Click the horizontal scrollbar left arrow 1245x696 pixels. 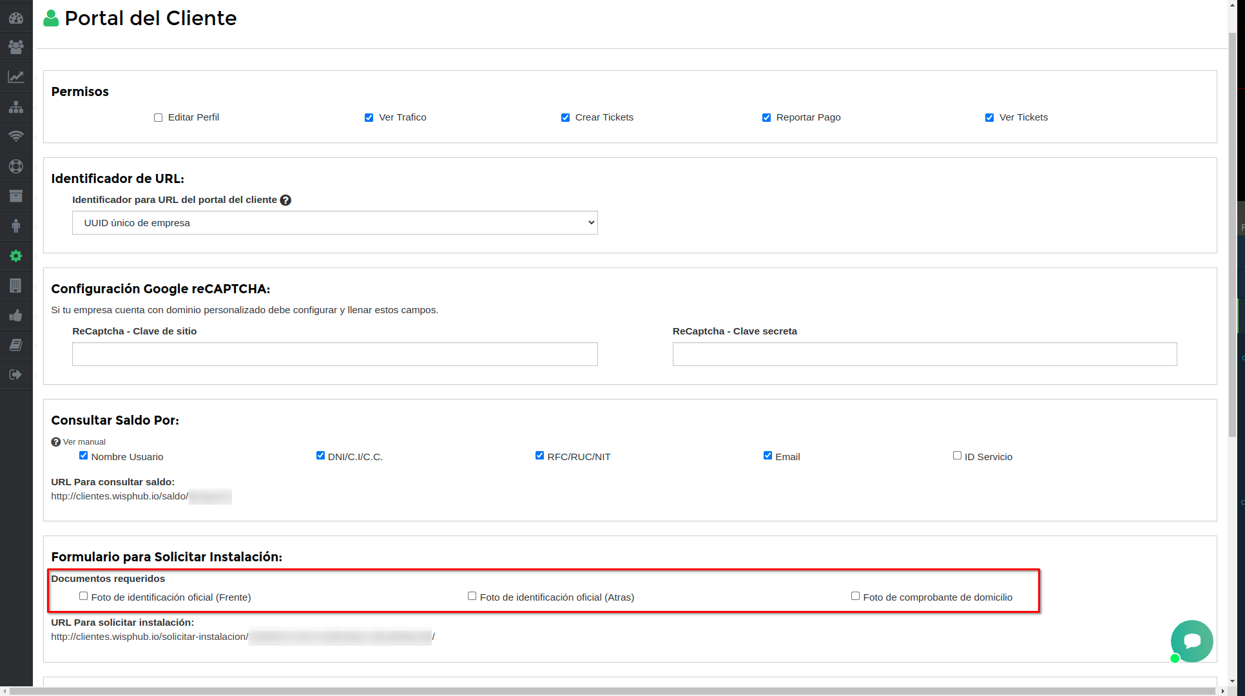5,691
